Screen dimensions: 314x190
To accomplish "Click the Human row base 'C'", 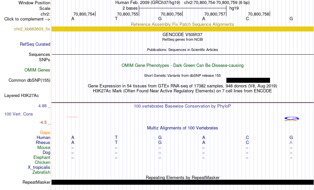I will [247, 138].
